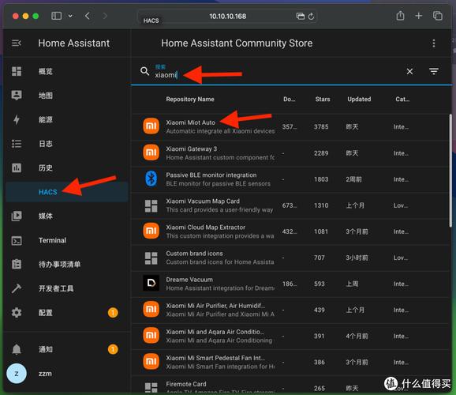Open the Terminal console icon
The height and width of the screenshot is (395, 456).
point(17,240)
